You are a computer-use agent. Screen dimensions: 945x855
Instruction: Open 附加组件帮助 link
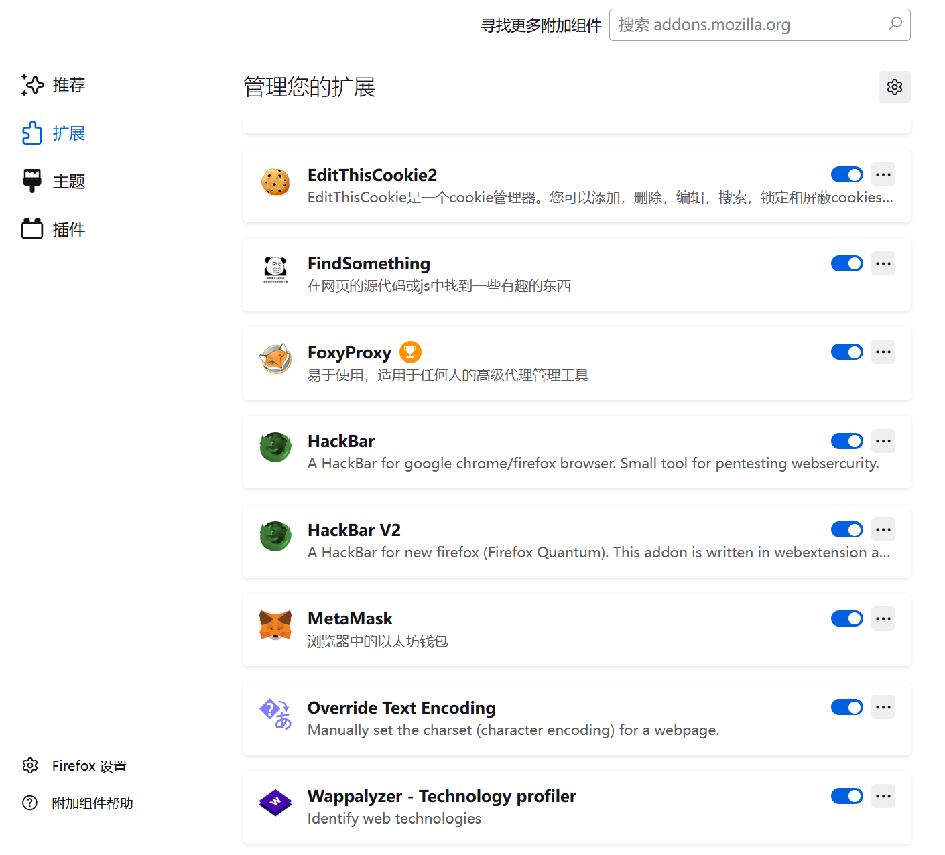(78, 803)
